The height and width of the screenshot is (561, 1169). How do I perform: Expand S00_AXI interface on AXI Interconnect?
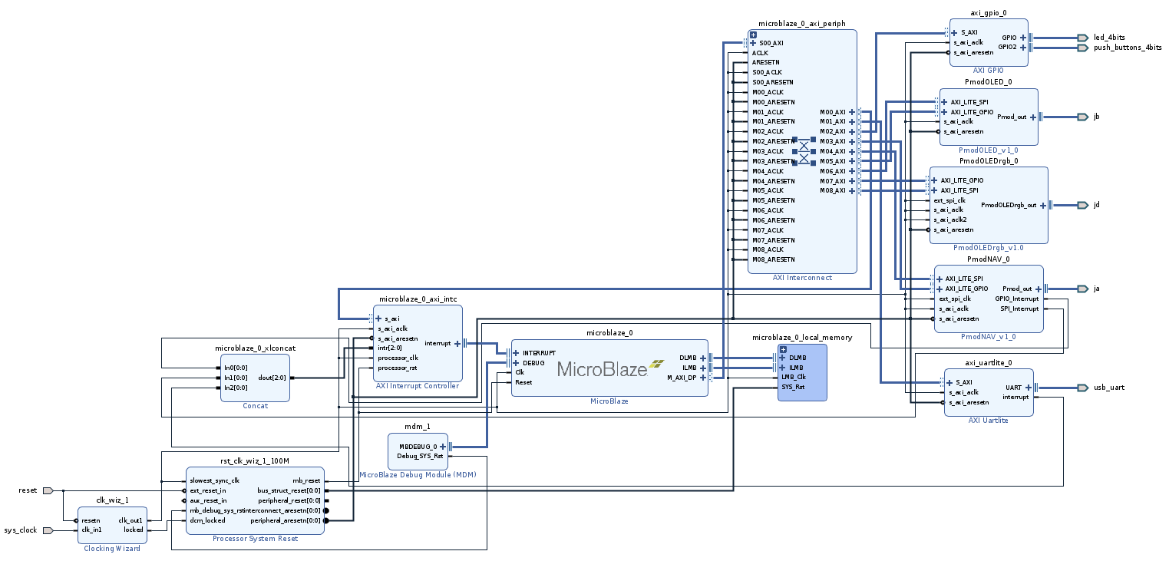point(753,43)
